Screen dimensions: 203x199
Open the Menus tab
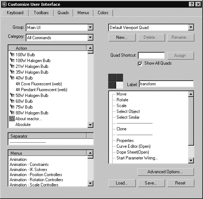(83, 13)
